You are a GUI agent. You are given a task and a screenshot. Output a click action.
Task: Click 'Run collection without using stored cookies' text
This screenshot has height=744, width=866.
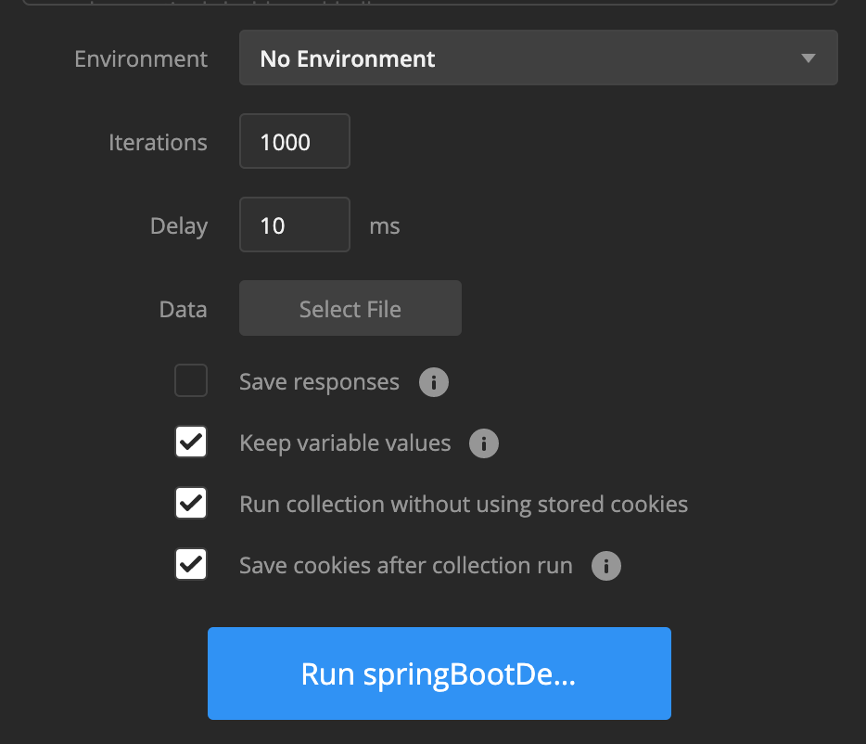coord(464,505)
